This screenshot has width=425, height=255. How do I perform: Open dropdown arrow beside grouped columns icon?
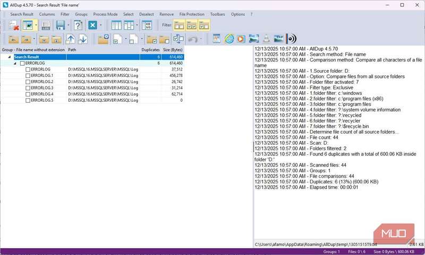(x=137, y=25)
